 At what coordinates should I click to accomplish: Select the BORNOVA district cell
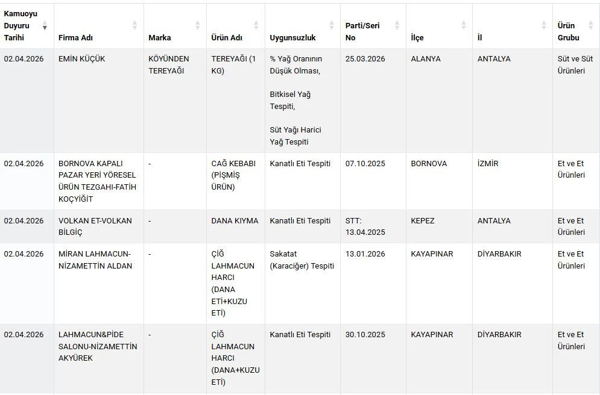(x=429, y=164)
